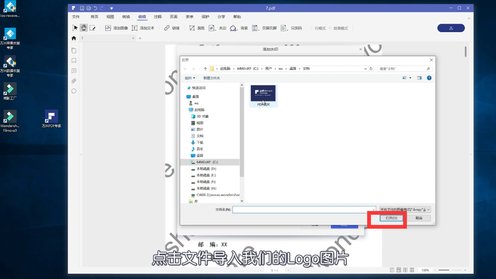Click the help icon in Open dialog
The width and height of the screenshot is (496, 279).
[429, 78]
